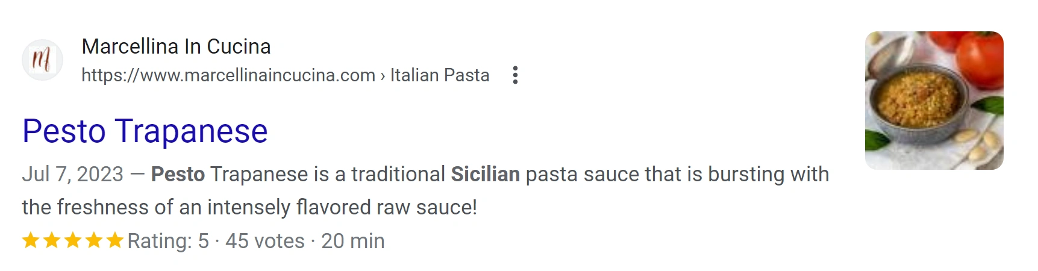Select the Italian Pasta breadcrumb
Screen dimensions: 1038x271
[440, 75]
